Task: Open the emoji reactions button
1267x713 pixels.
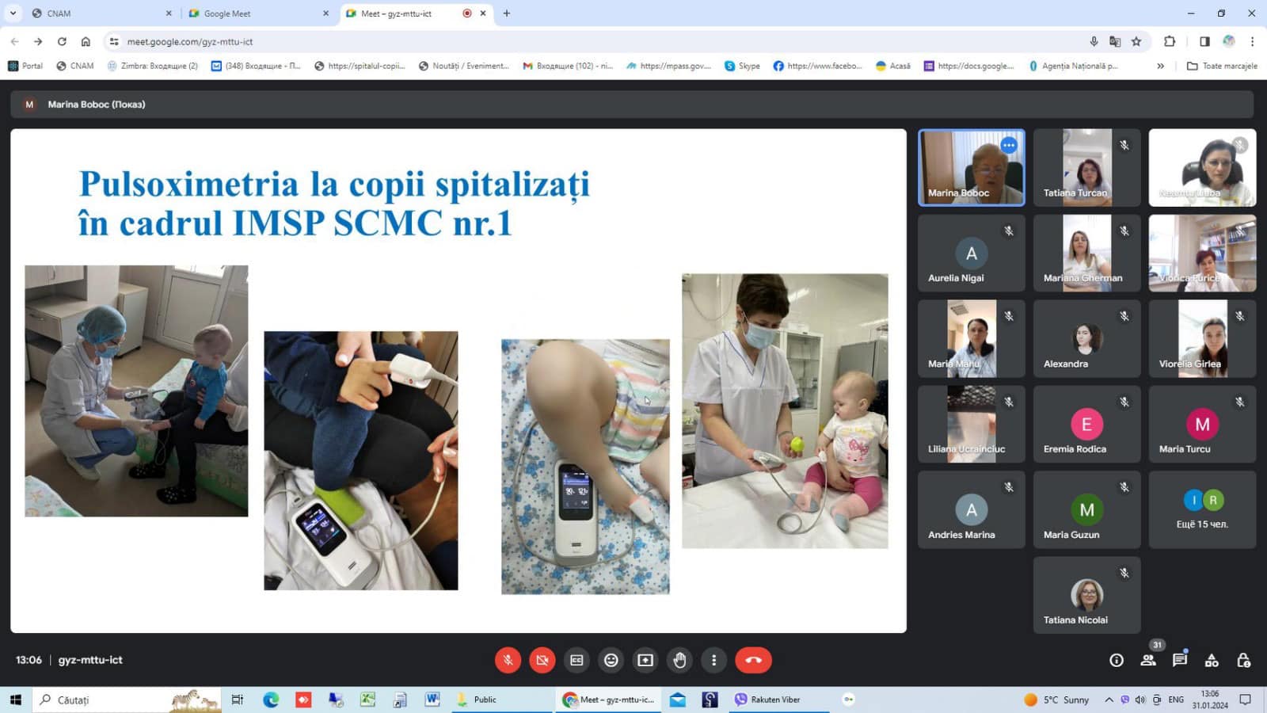Action: click(x=611, y=660)
